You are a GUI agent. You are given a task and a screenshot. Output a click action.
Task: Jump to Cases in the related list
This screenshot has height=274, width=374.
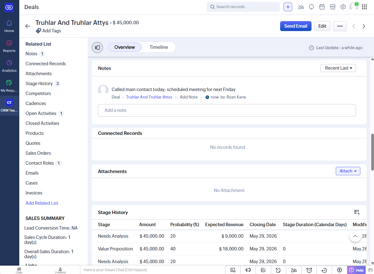[32, 183]
